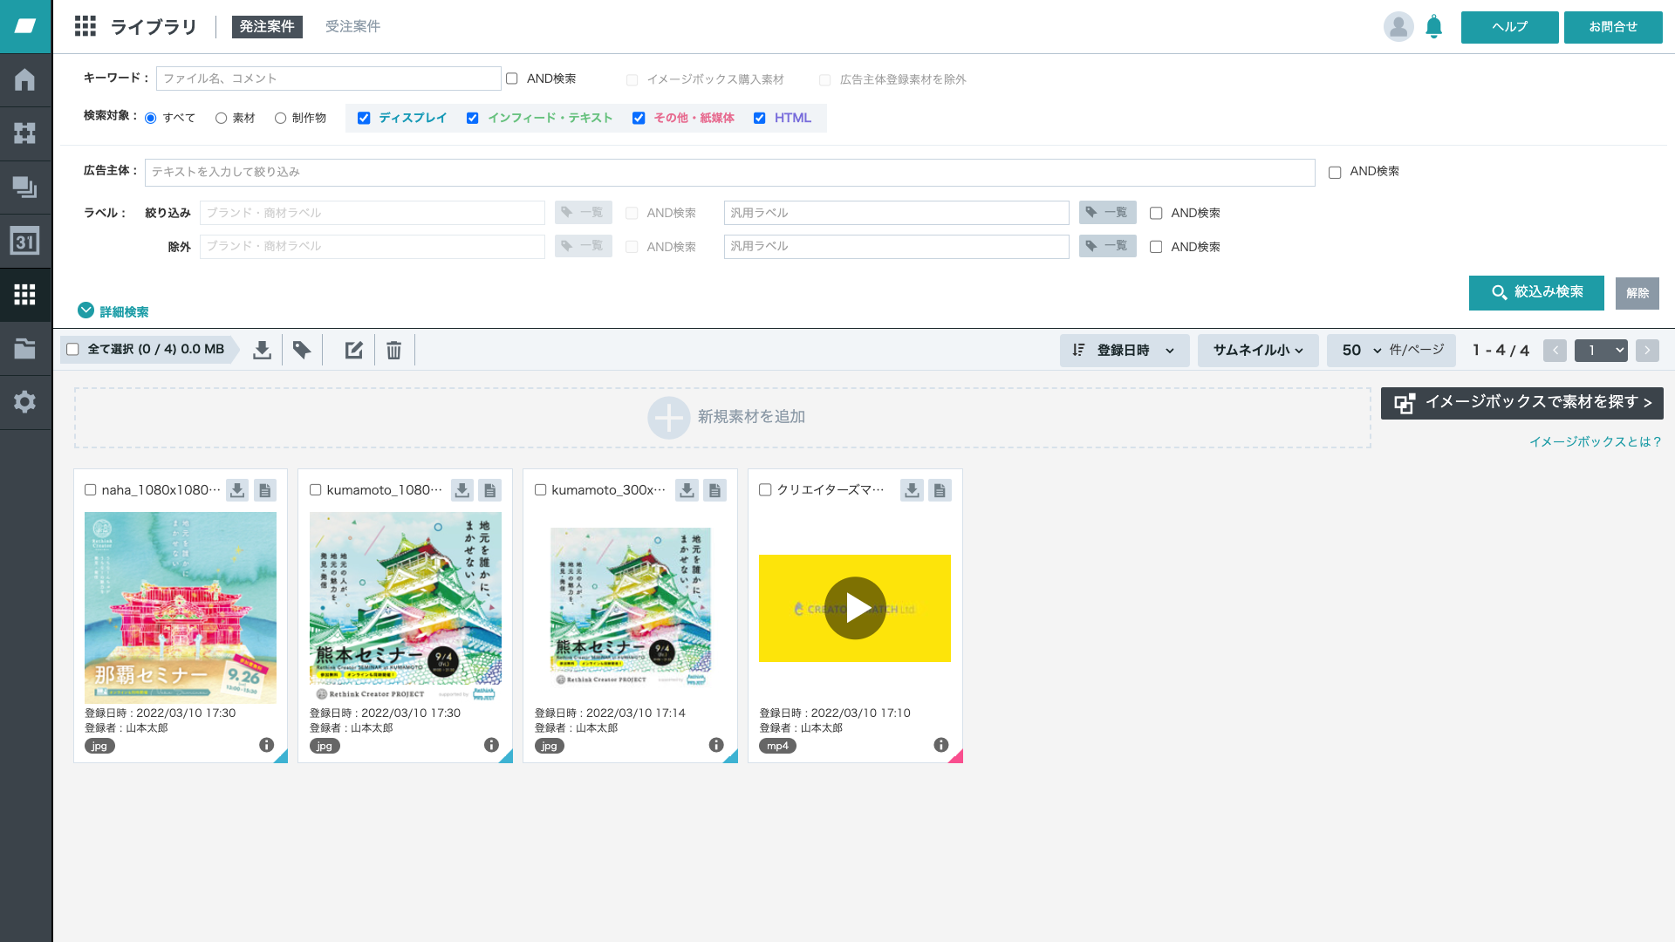
Task: Go to previous page arrow
Action: [1555, 351]
